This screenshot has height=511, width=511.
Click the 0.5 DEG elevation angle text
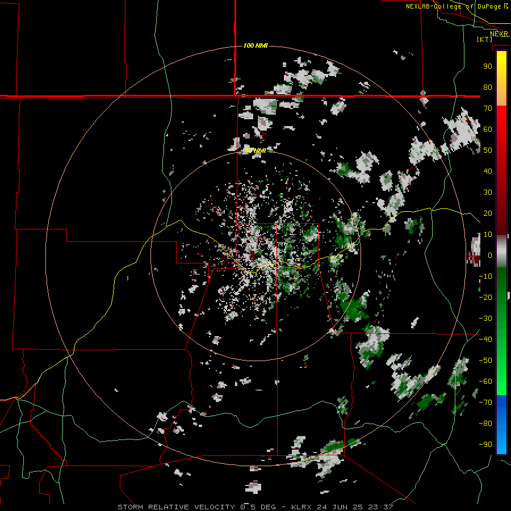258,507
